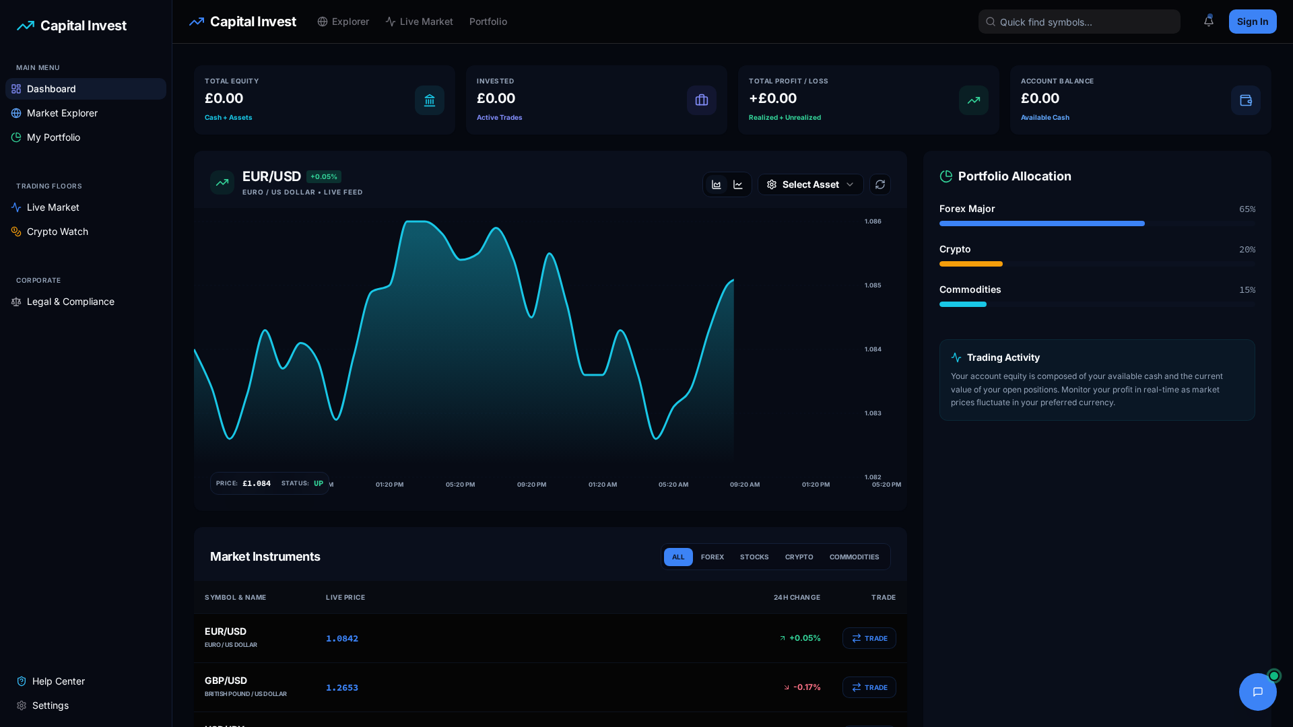Expand the Market Explorer section
This screenshot has width=1293, height=727.
click(x=62, y=113)
